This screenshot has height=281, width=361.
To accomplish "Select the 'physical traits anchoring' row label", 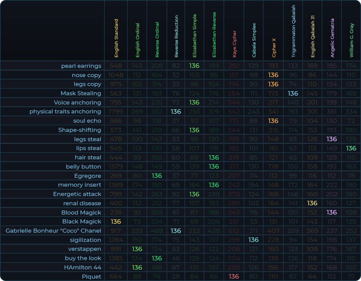I will pos(65,111).
